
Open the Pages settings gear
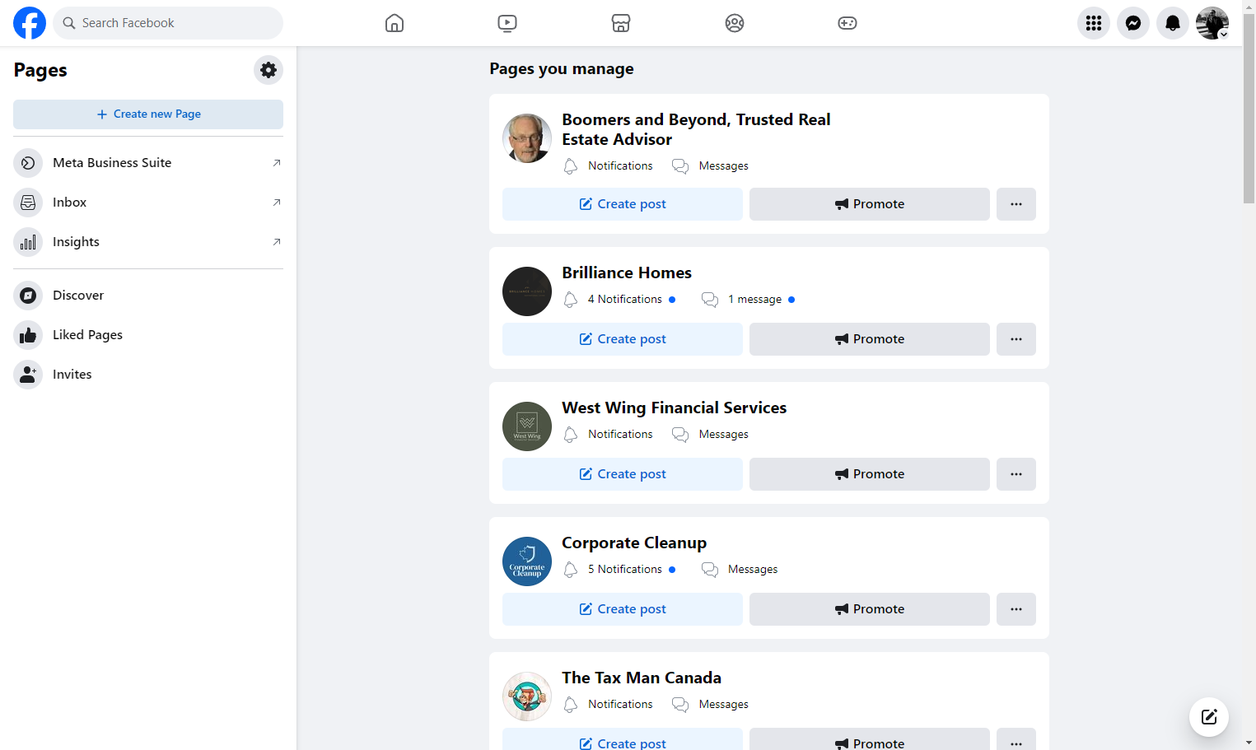[268, 70]
